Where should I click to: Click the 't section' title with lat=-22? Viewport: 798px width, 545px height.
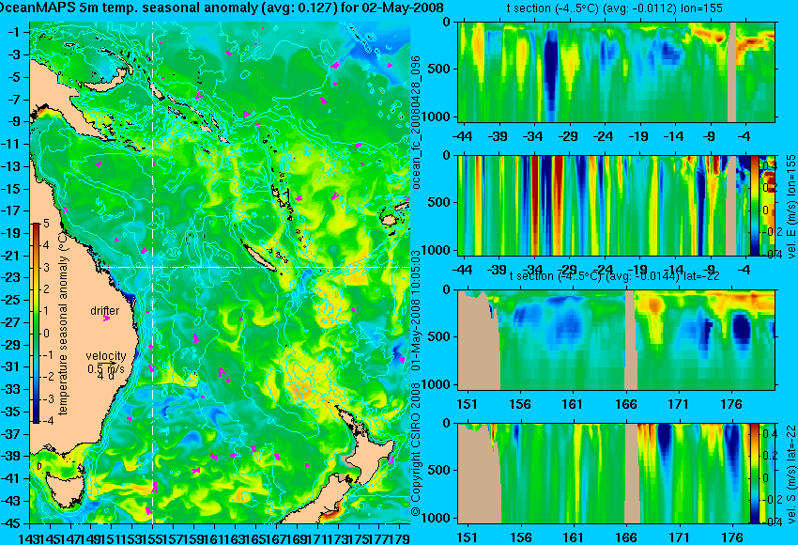[615, 276]
